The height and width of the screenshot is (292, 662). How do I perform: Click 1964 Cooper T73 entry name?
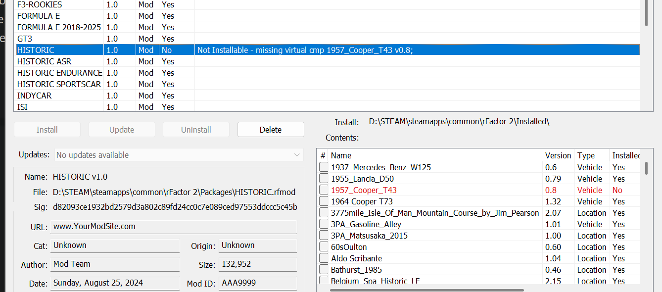(362, 201)
